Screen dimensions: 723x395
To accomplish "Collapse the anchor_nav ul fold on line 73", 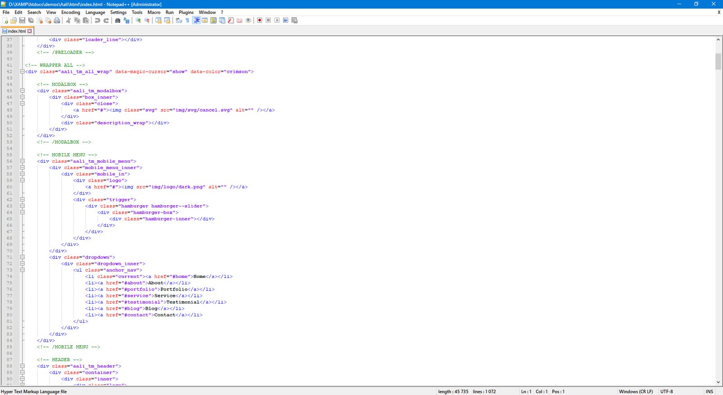I will [x=22, y=270].
